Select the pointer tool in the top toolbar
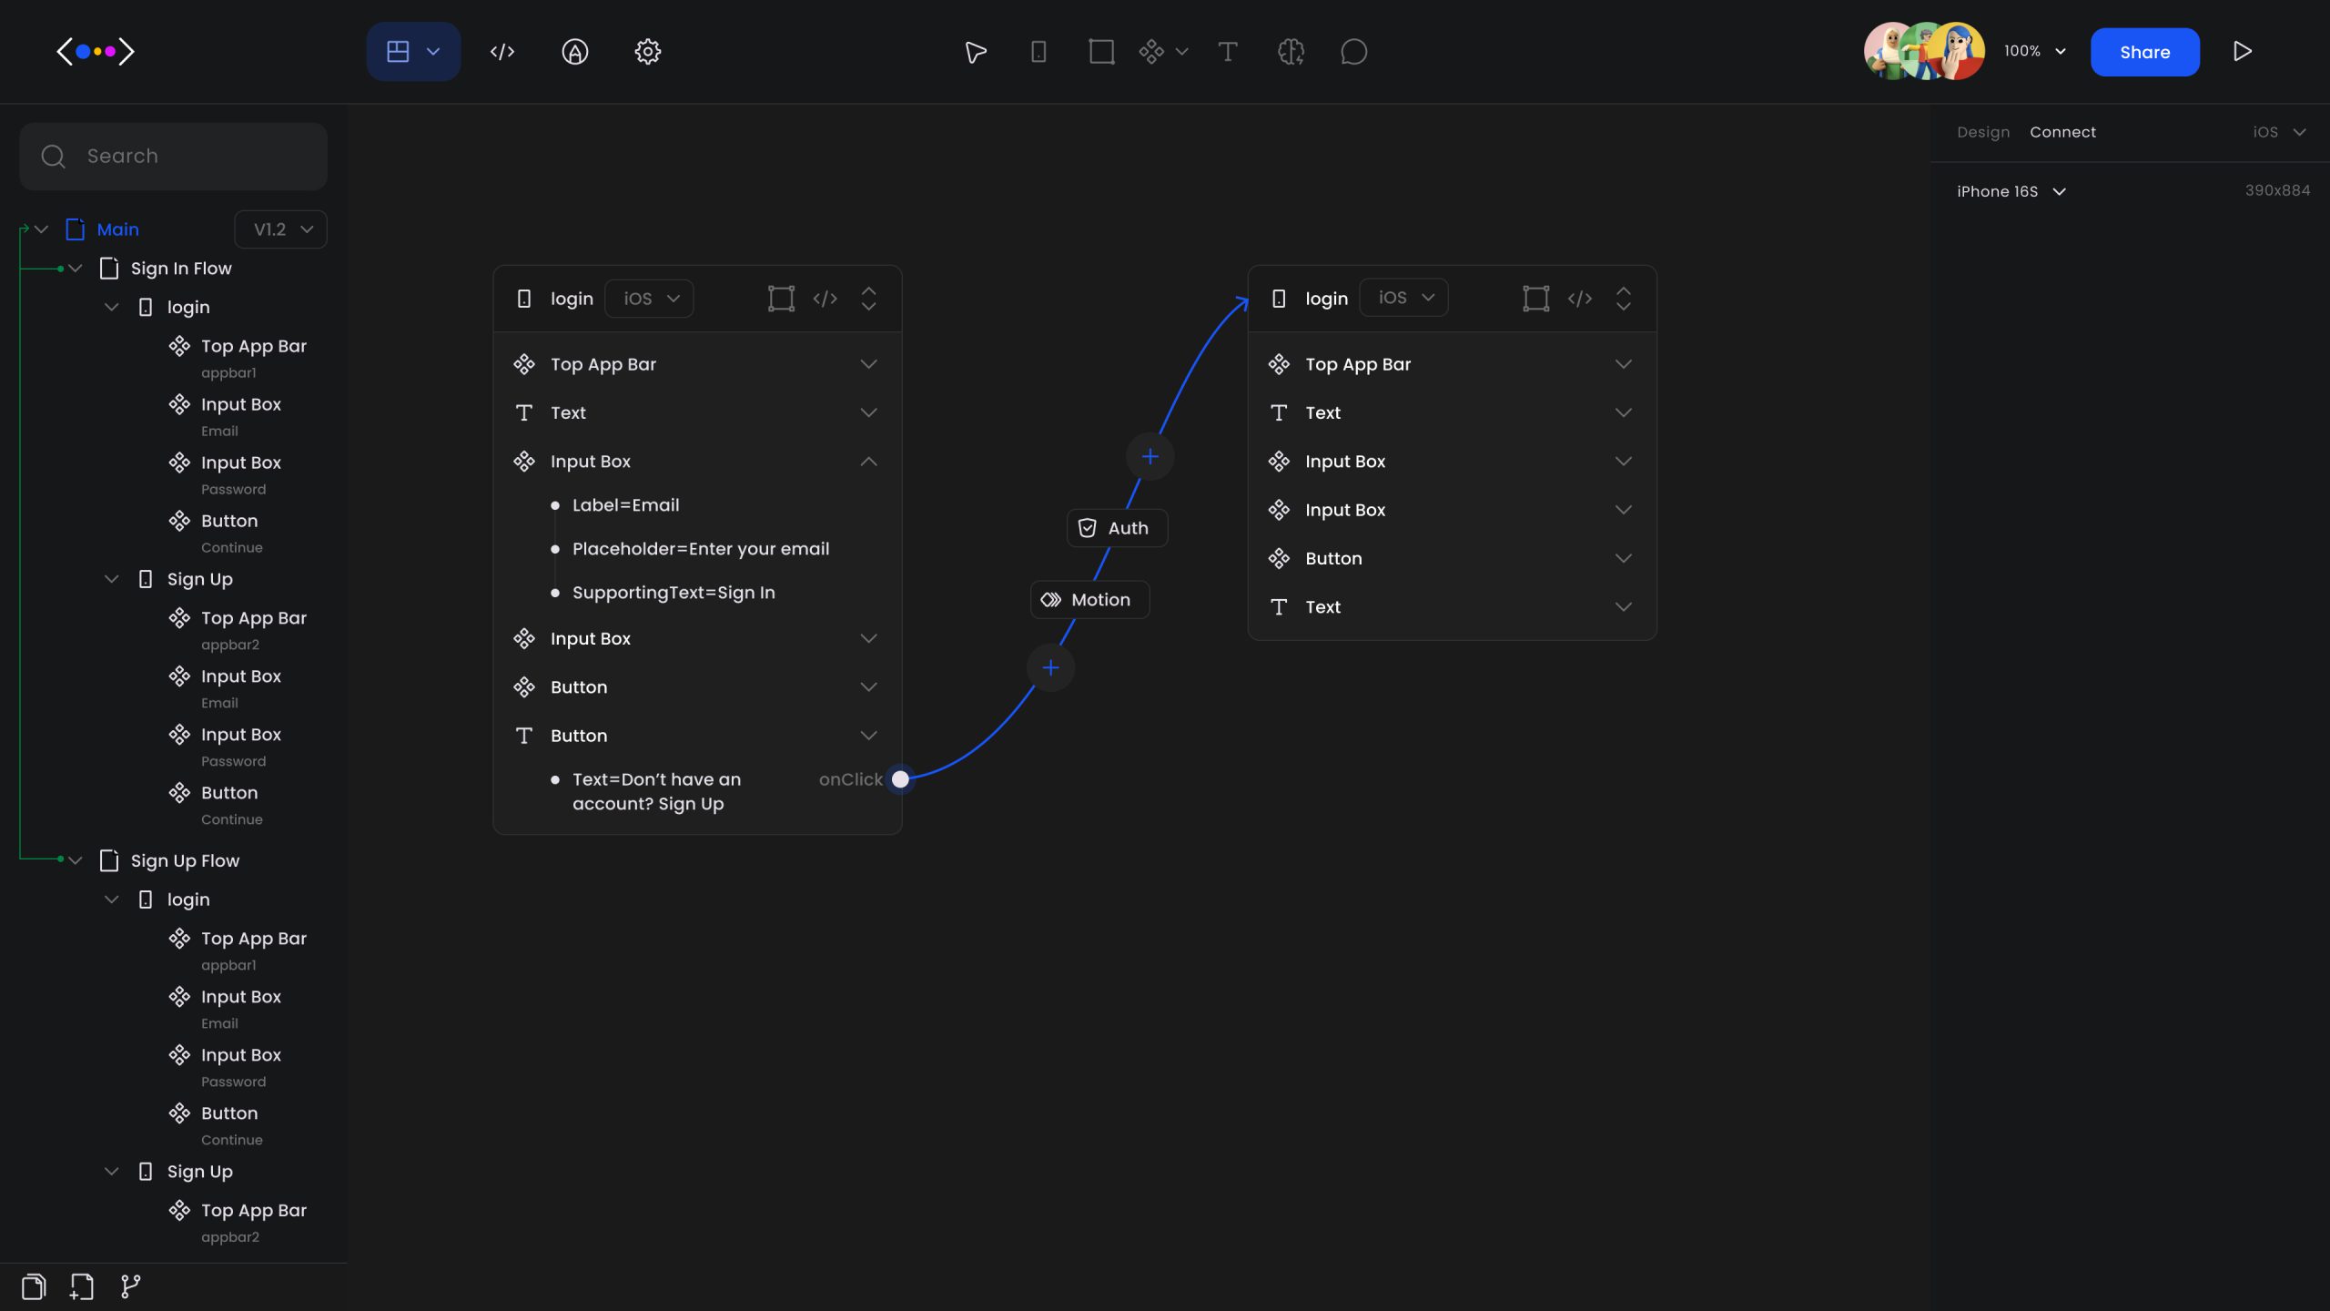Image resolution: width=2330 pixels, height=1311 pixels. (975, 52)
